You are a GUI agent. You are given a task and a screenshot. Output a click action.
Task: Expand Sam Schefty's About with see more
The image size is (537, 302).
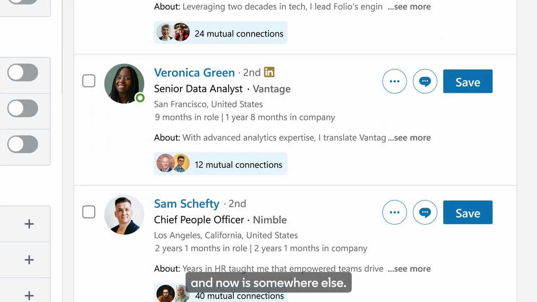point(409,268)
